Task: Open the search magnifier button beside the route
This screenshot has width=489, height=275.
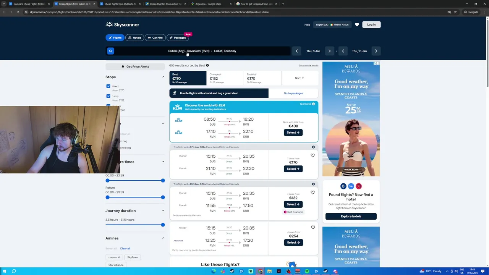Action: 110,51
